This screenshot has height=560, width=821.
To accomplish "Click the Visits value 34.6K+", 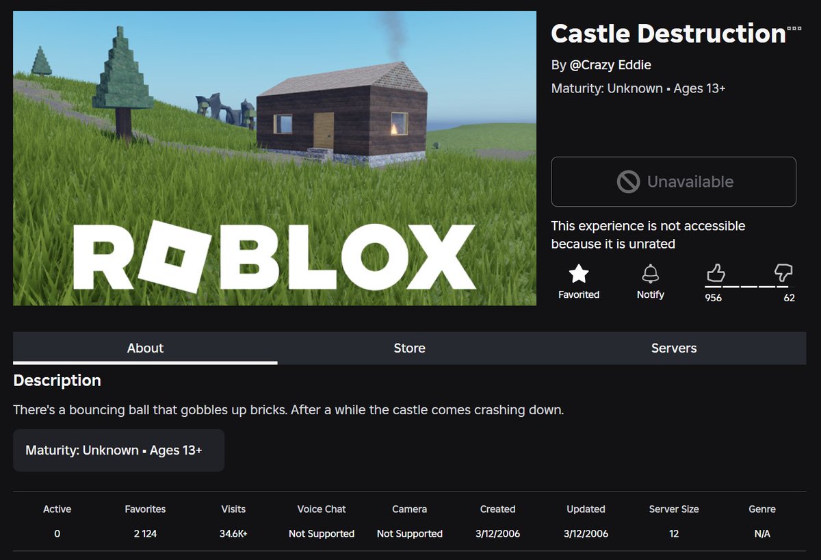I will pyautogui.click(x=233, y=533).
